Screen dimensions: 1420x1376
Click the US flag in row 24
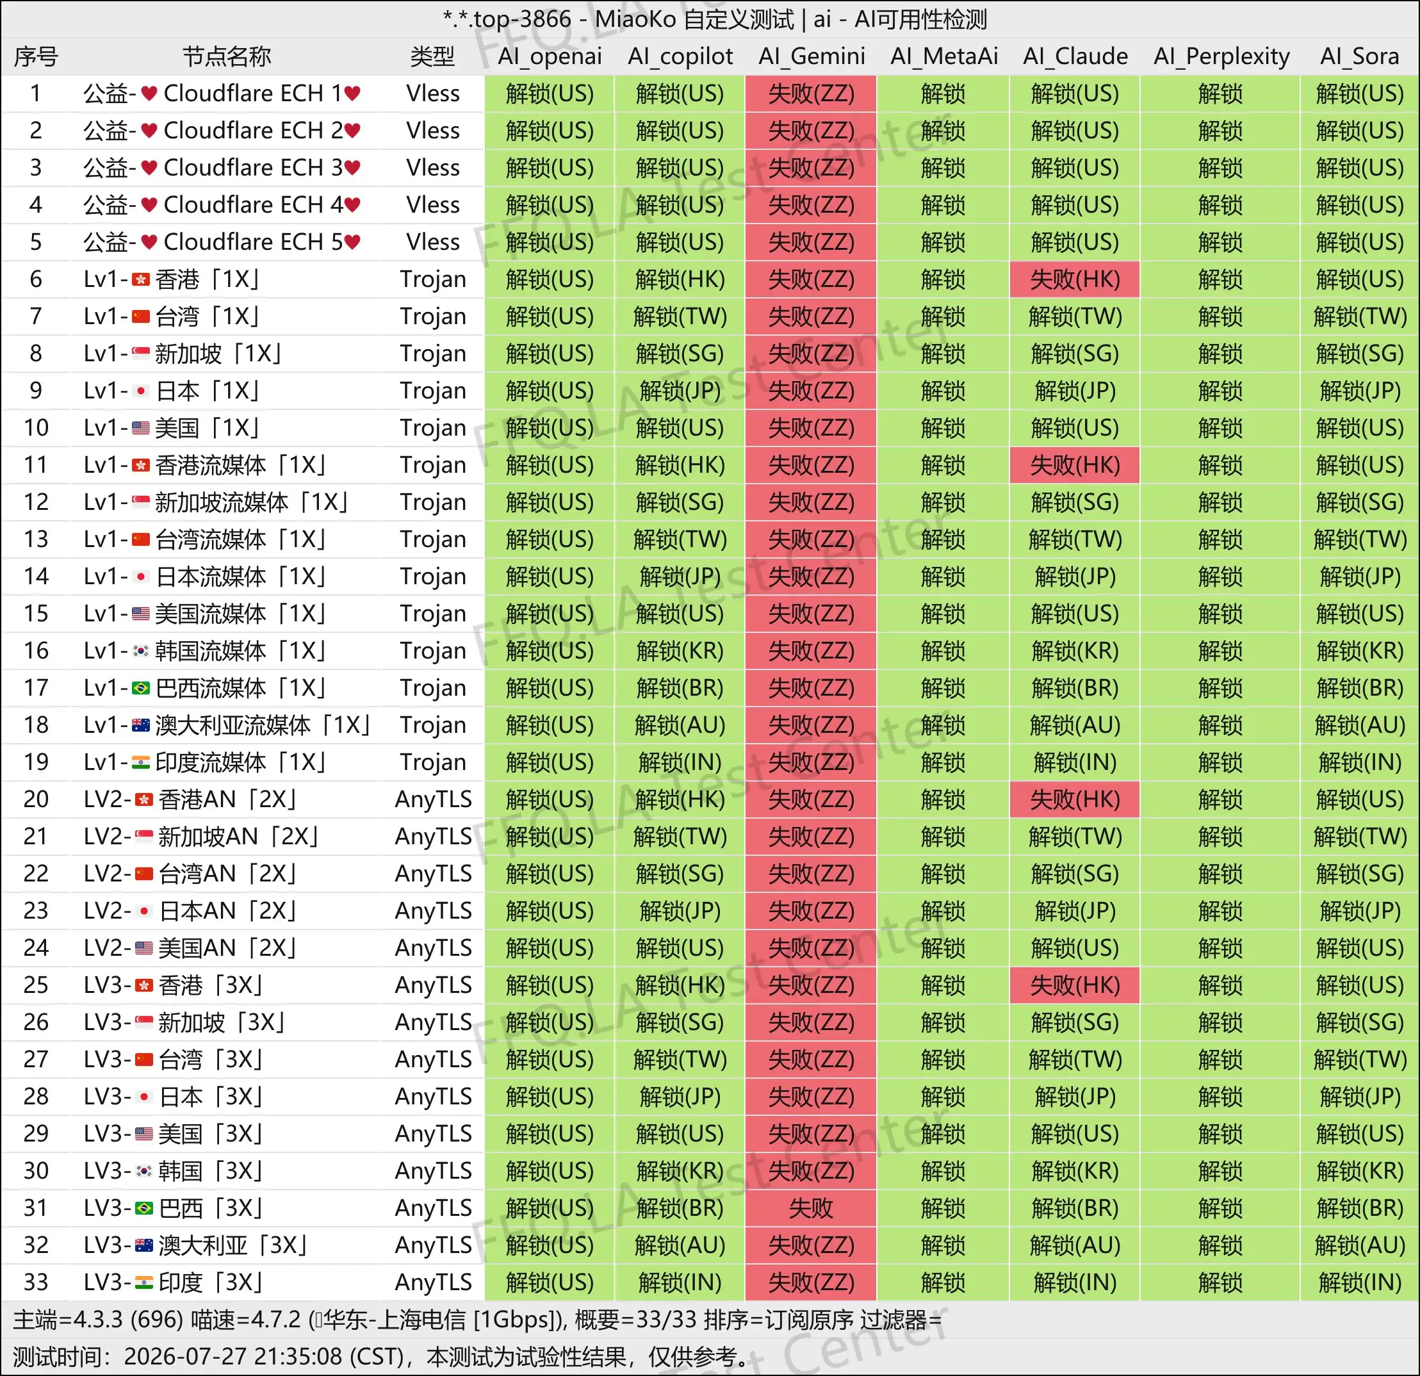coord(144,948)
